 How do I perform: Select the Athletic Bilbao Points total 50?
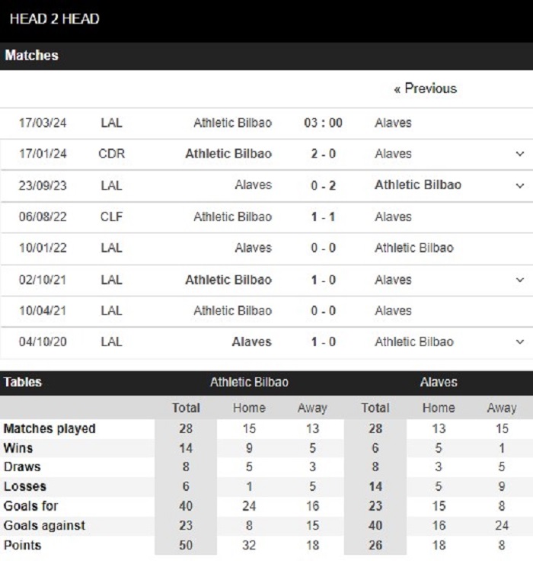point(186,545)
